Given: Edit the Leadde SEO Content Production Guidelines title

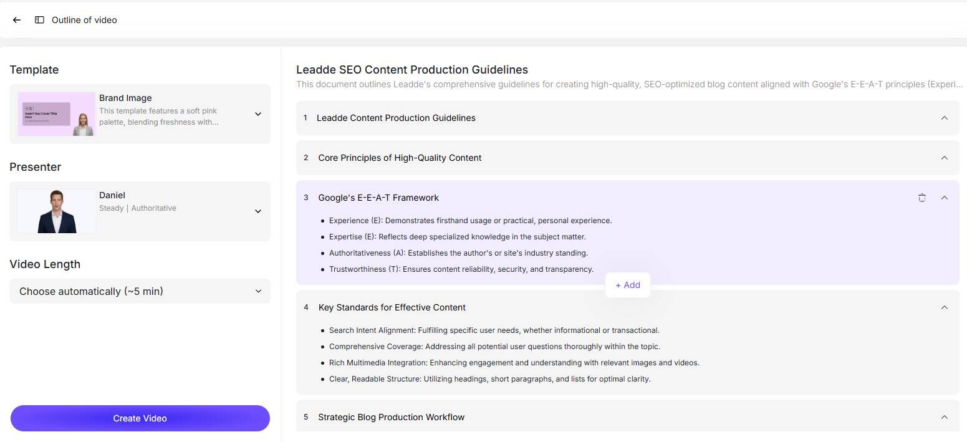Looking at the screenshot, I should click(412, 70).
